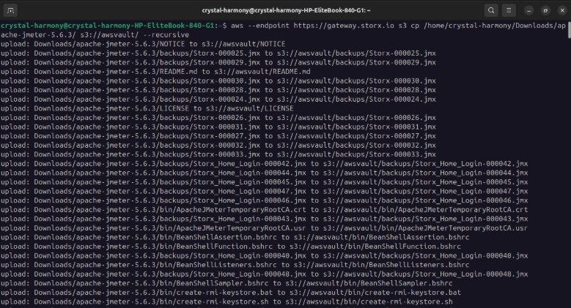Viewport: 571px width, 308px height.
Task: Click the create-rmi-keystore.bat upload line
Action: [x=231, y=293]
